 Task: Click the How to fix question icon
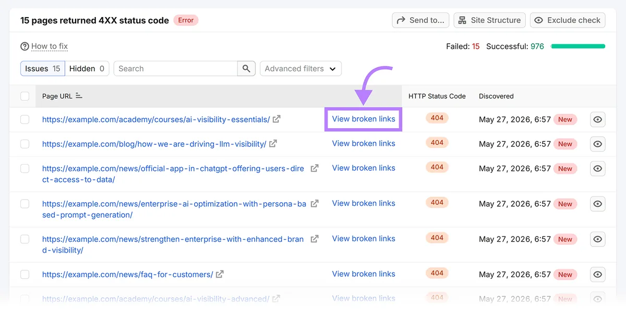pos(25,46)
